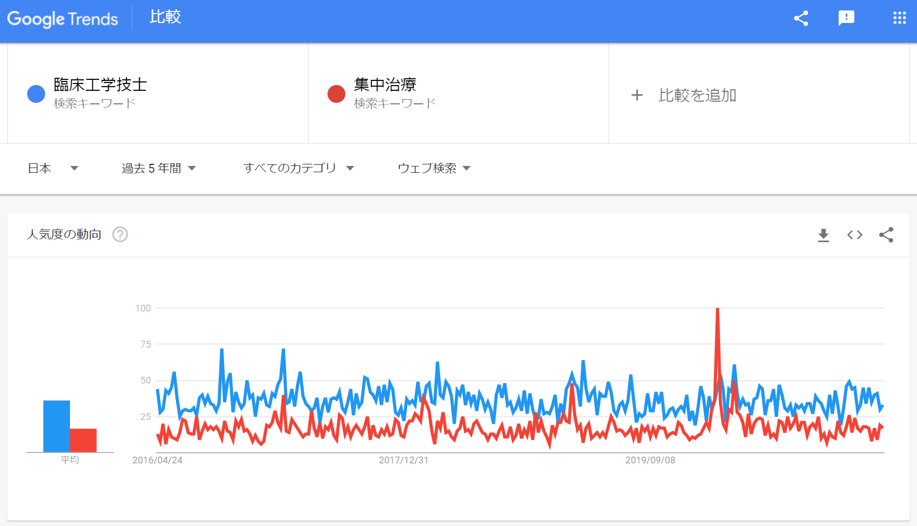Click the red peak at 100 on the chart
Image resolution: width=917 pixels, height=526 pixels.
tap(718, 309)
